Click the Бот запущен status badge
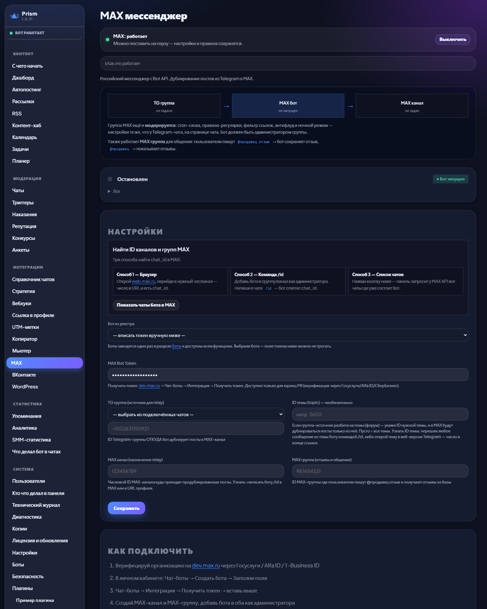Screen dimensions: 487x609 click(450, 179)
